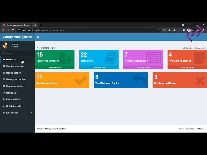Image resolution: width=207 pixels, height=155 pixels.
Task: Click the 15 Registered Members count
Action: pos(39,55)
